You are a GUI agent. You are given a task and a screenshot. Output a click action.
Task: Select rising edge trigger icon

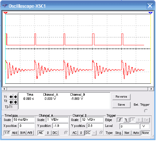pos(120,120)
